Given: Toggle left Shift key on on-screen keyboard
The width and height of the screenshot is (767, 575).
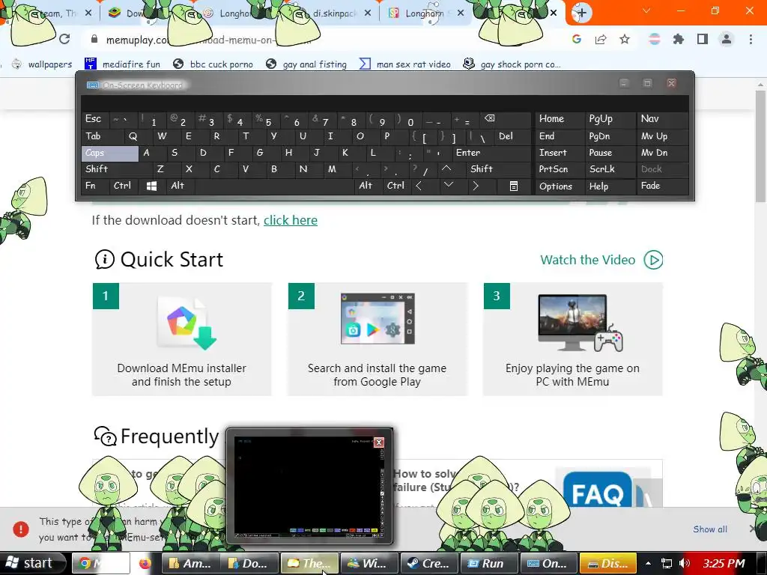Looking at the screenshot, I should coord(116,169).
